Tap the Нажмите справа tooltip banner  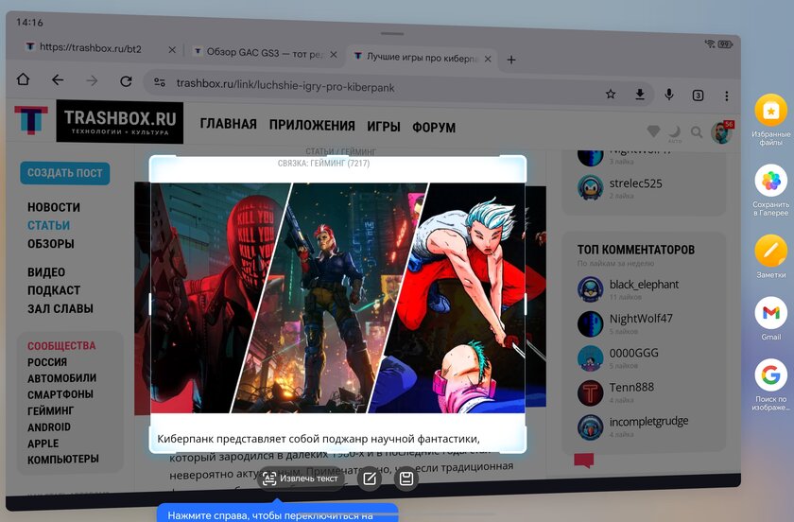pos(277,513)
